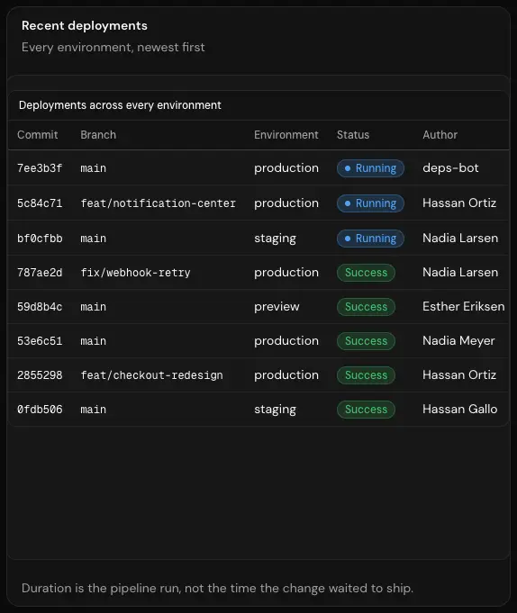
Task: Open commit 5c84c71
Action: [40, 203]
